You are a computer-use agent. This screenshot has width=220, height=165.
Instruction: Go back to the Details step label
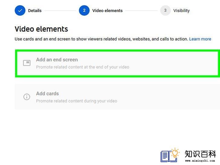coord(35,11)
